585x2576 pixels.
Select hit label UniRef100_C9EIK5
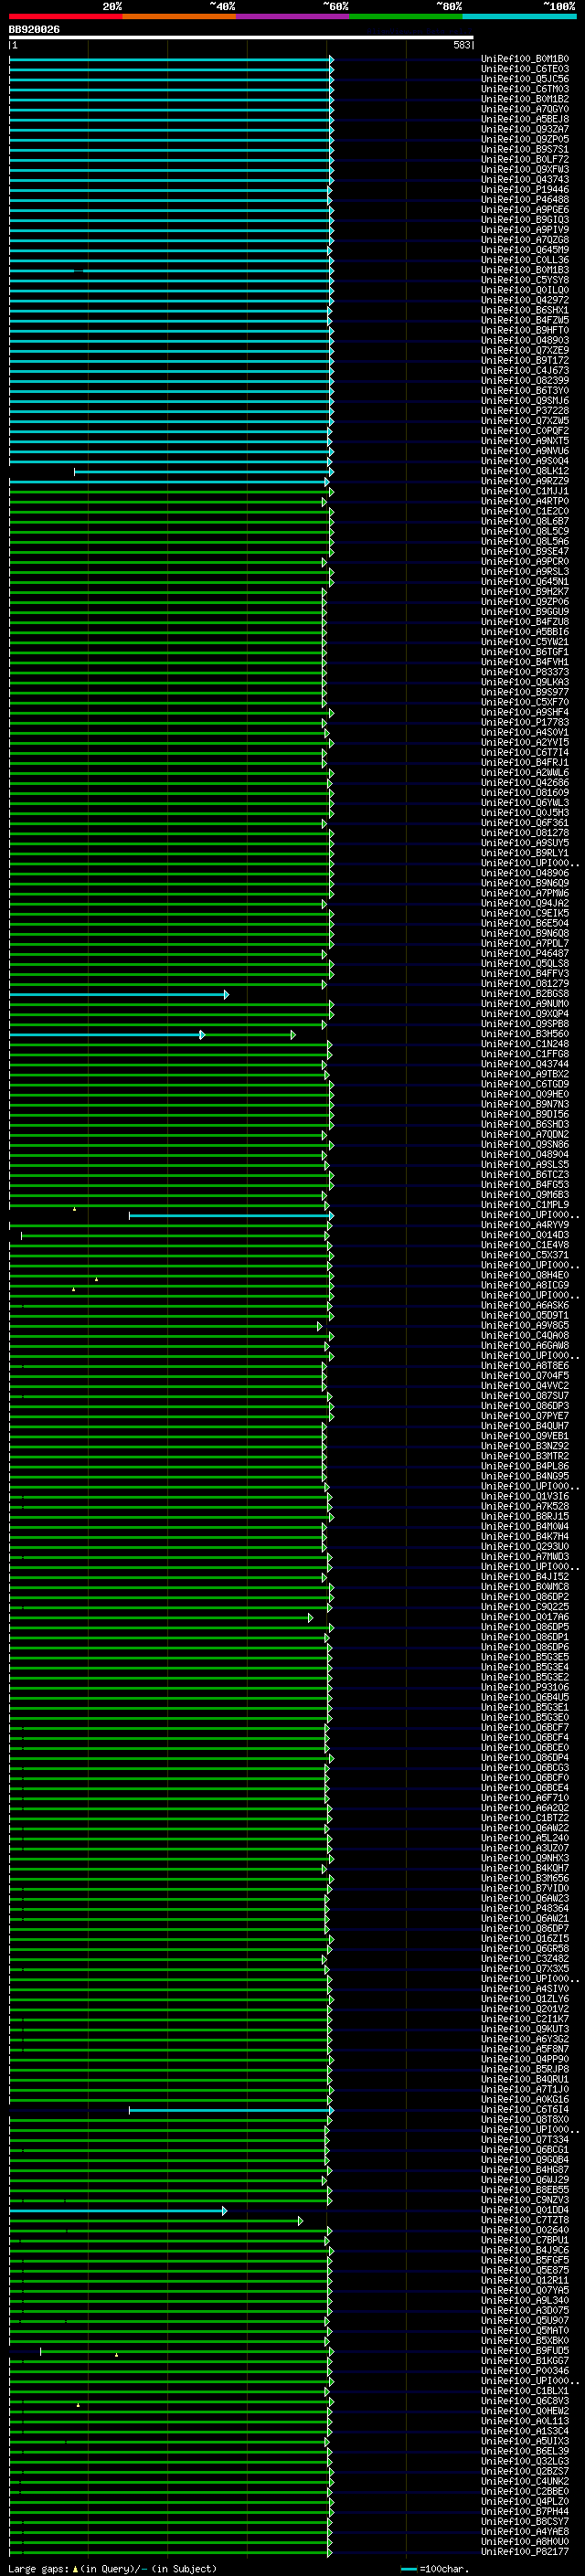tap(525, 913)
